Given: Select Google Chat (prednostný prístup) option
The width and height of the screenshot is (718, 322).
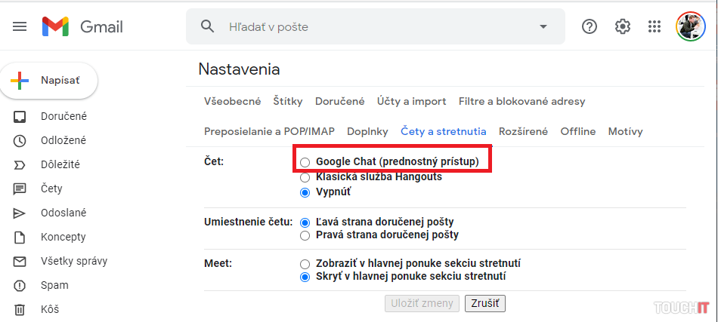Looking at the screenshot, I should (x=305, y=162).
